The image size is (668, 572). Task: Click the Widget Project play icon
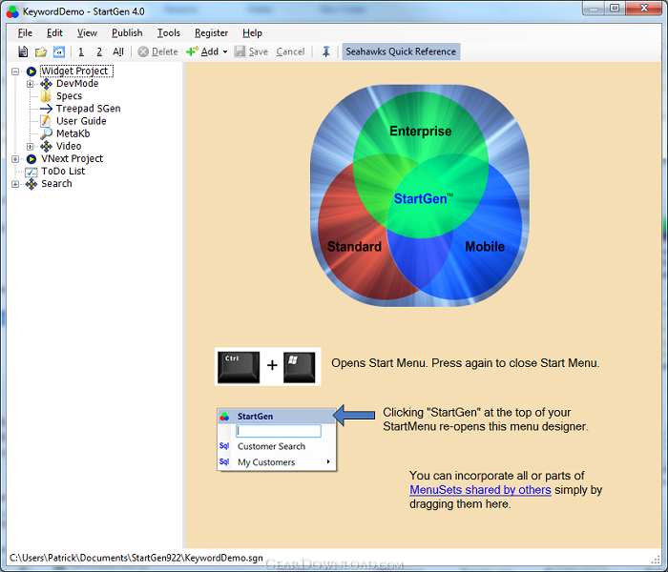coord(31,71)
